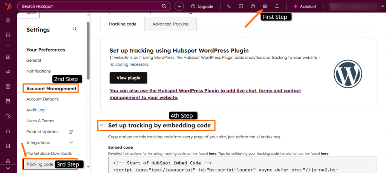
Task: Open the Notifications bell icon
Action: click(x=277, y=6)
